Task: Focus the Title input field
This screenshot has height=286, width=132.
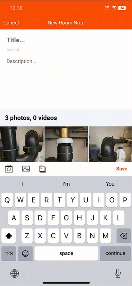Action: 66,40
